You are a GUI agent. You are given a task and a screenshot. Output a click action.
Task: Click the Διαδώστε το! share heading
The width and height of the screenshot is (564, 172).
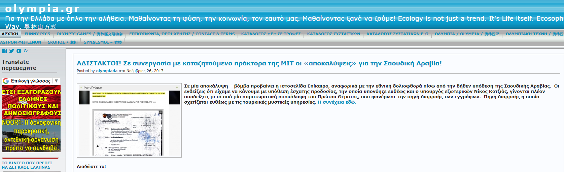(x=91, y=166)
